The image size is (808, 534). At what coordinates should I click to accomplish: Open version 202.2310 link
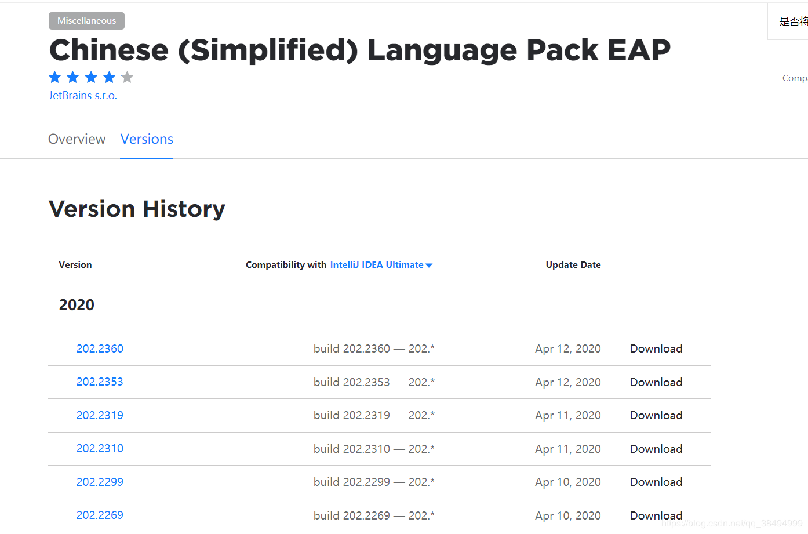[x=100, y=449]
